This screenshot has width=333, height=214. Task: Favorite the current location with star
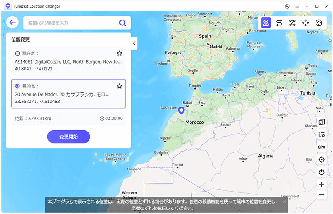tap(119, 53)
